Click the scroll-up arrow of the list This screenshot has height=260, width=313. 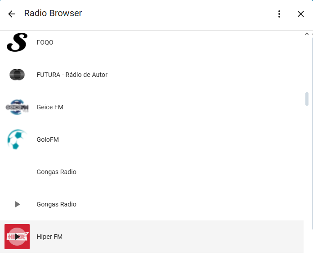coord(307,34)
